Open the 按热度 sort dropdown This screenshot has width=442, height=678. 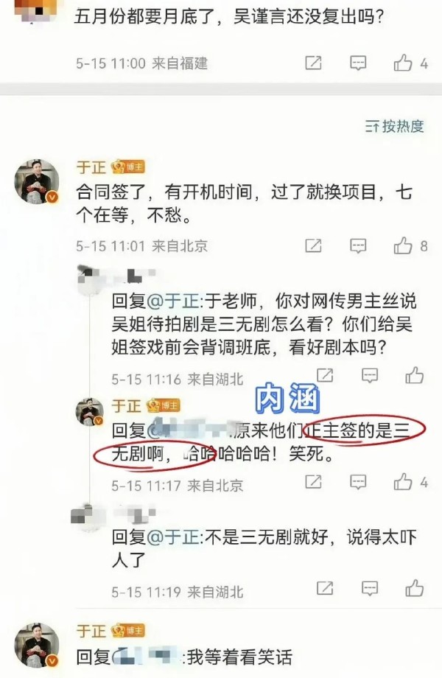394,126
